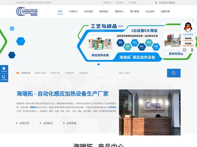Screen dimensions: 197x147
Task: Open the 客户案例 nav item
Action: [x=135, y=11]
